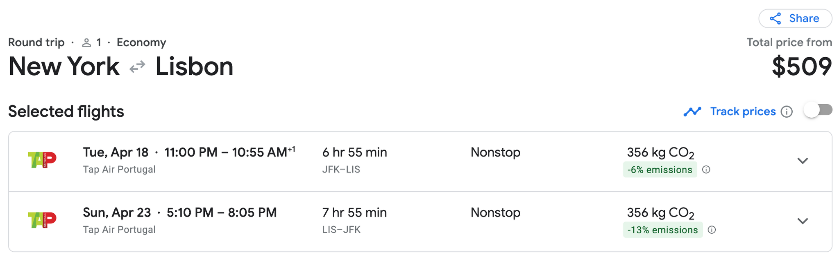Image resolution: width=839 pixels, height=257 pixels.
Task: Click the Track prices trend line icon
Action: click(692, 112)
